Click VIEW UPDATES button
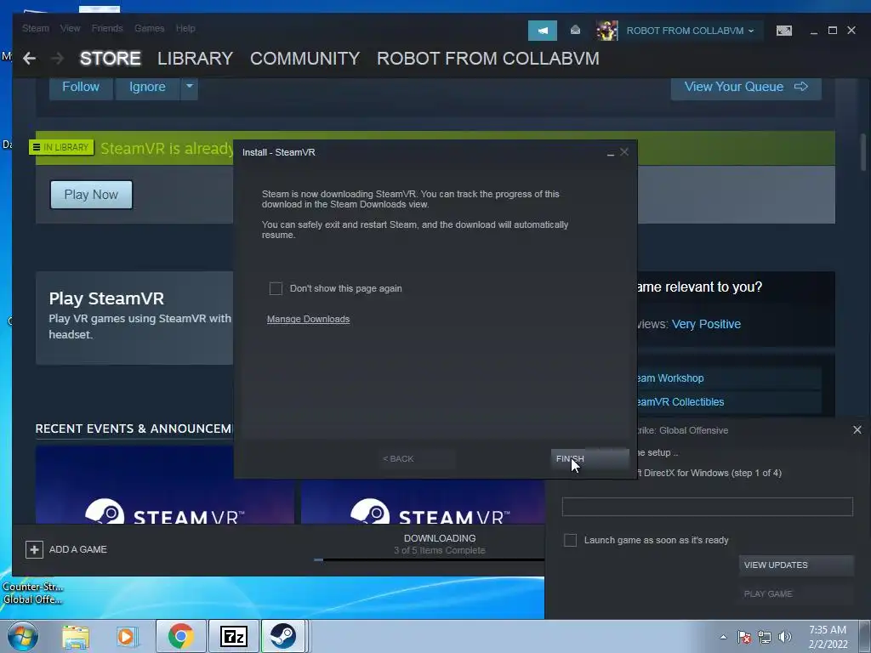This screenshot has height=653, width=871. [796, 565]
